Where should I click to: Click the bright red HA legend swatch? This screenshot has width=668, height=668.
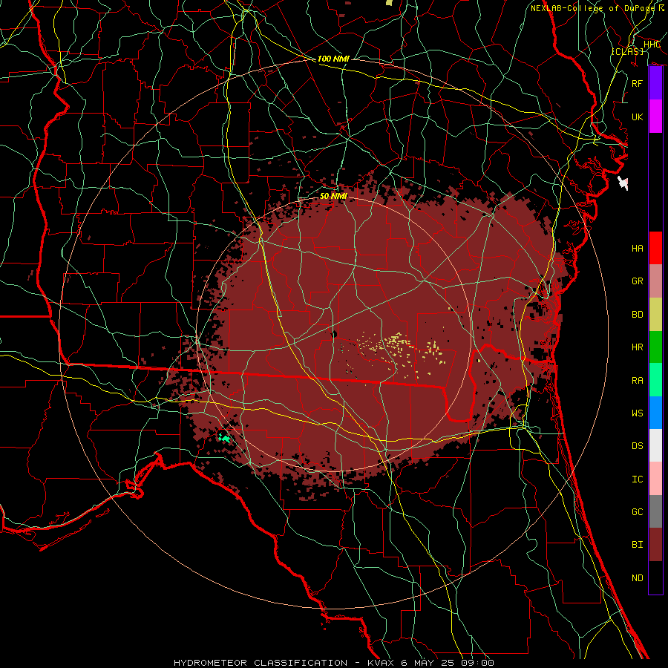[655, 248]
